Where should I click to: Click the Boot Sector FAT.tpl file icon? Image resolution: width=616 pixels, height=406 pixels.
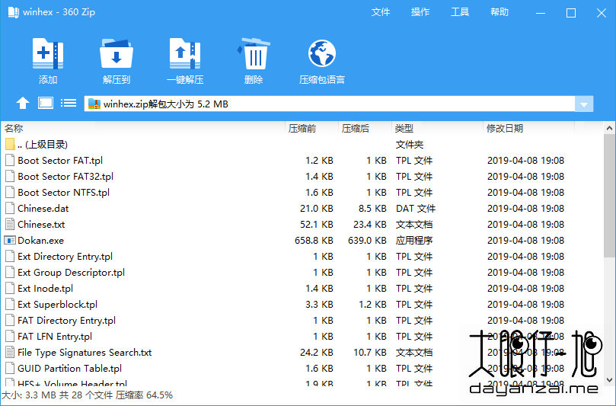[x=10, y=161]
